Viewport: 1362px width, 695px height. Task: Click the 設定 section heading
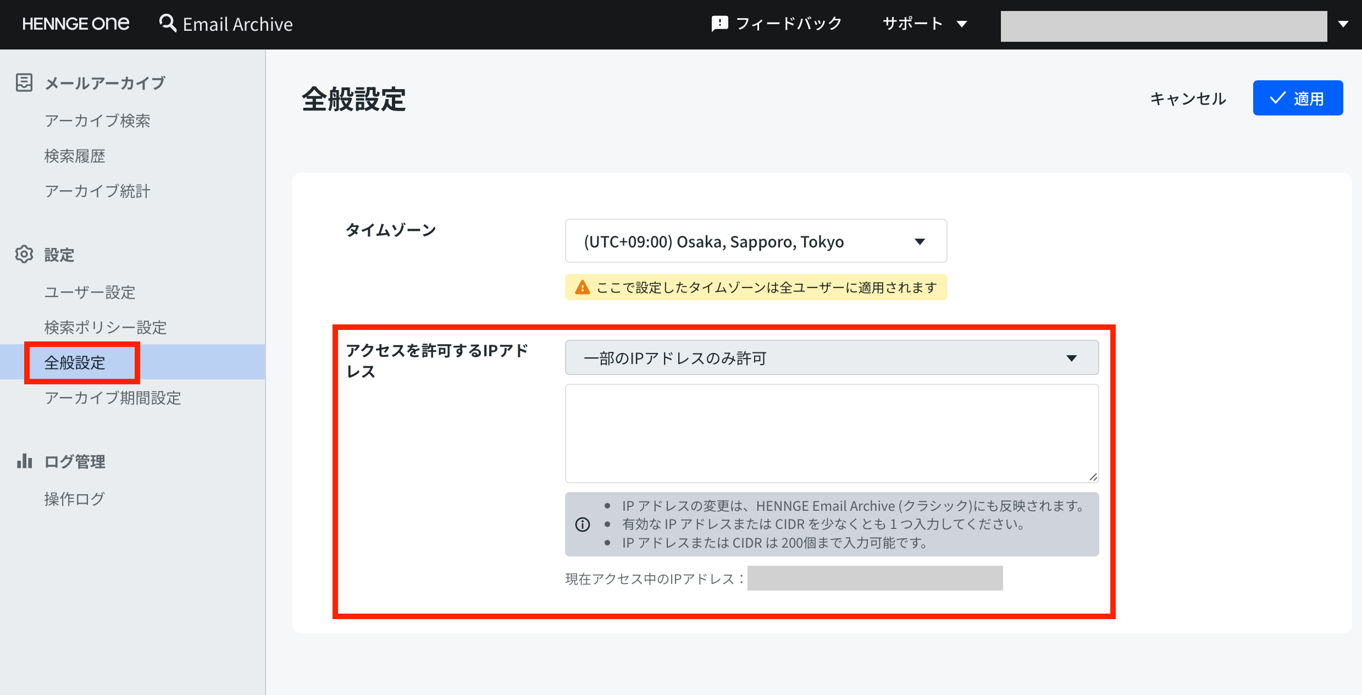click(59, 255)
